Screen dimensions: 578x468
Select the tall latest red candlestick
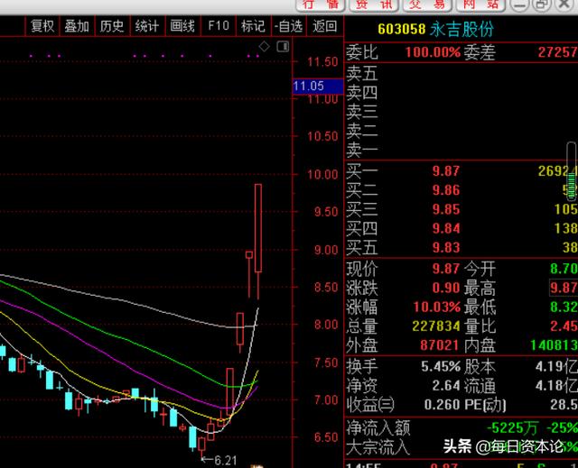258,228
